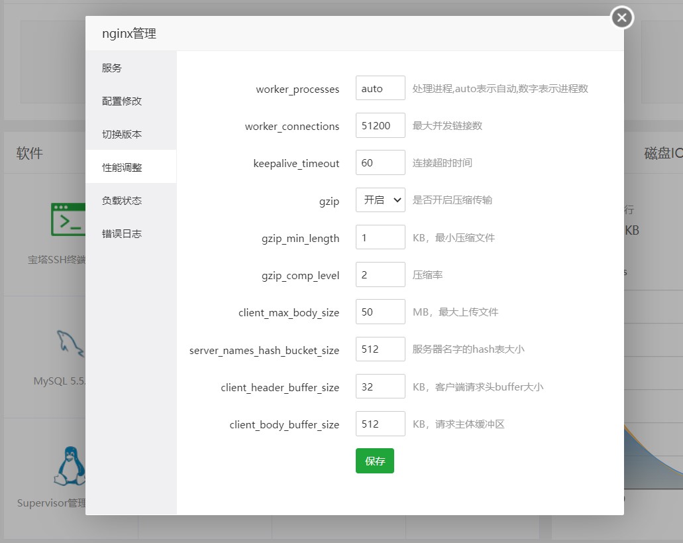Close the nginx管理 dialog

(621, 18)
